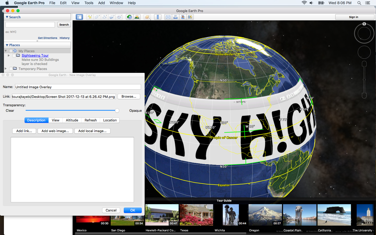Toggle the sidebar visibility toolbar icon
This screenshot has height=235, width=376.
point(79,17)
